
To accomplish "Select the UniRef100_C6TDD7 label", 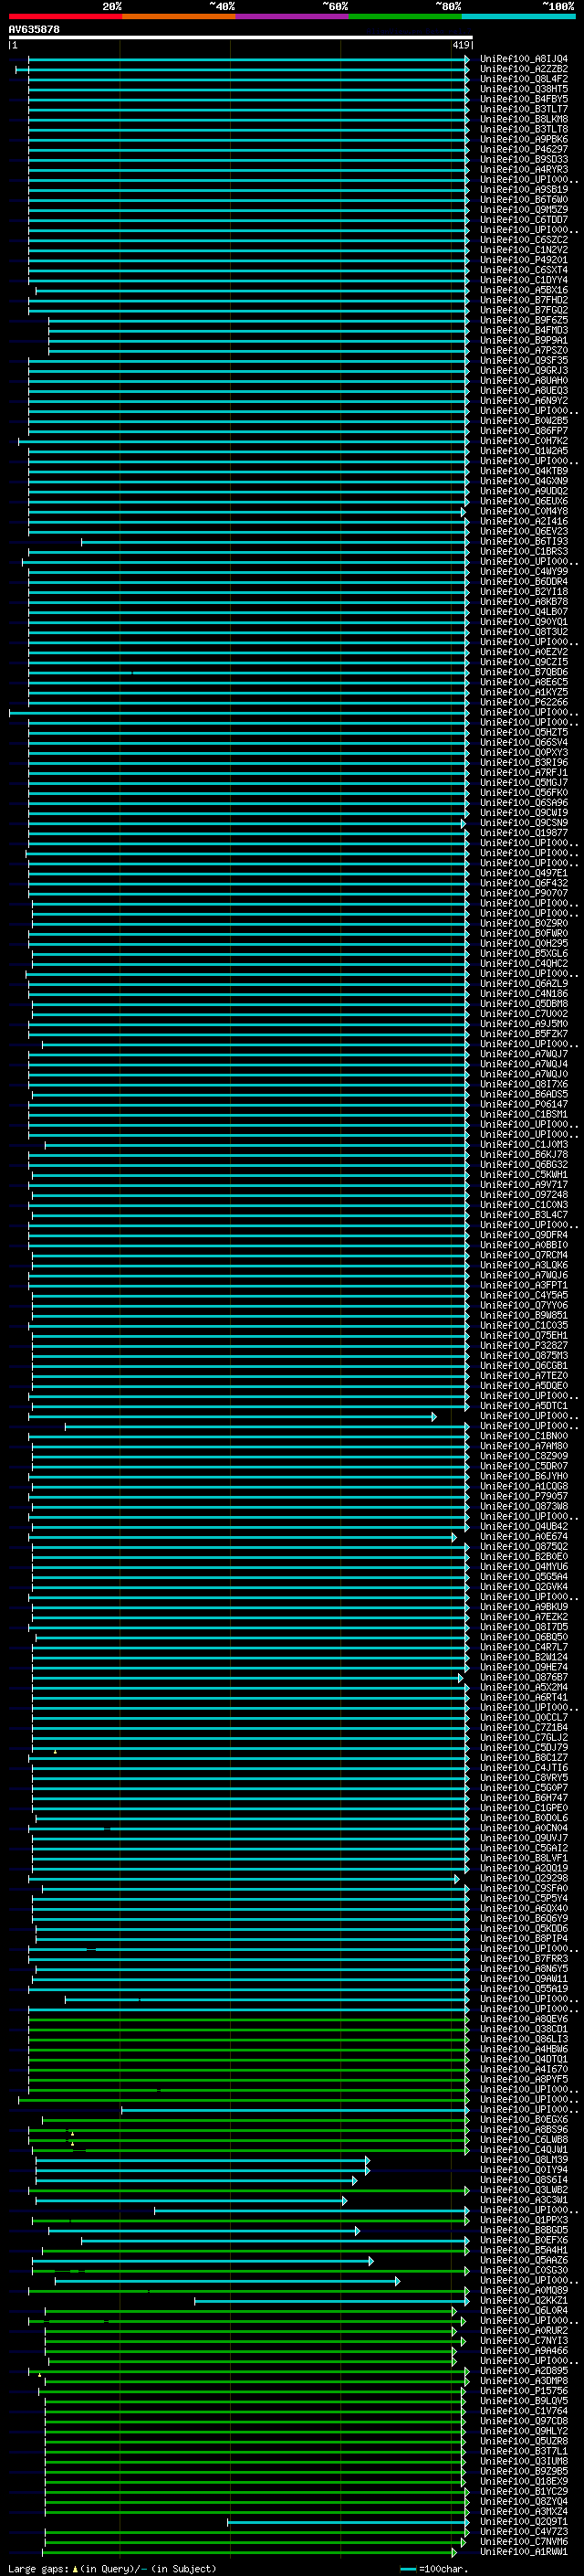I will click(524, 220).
